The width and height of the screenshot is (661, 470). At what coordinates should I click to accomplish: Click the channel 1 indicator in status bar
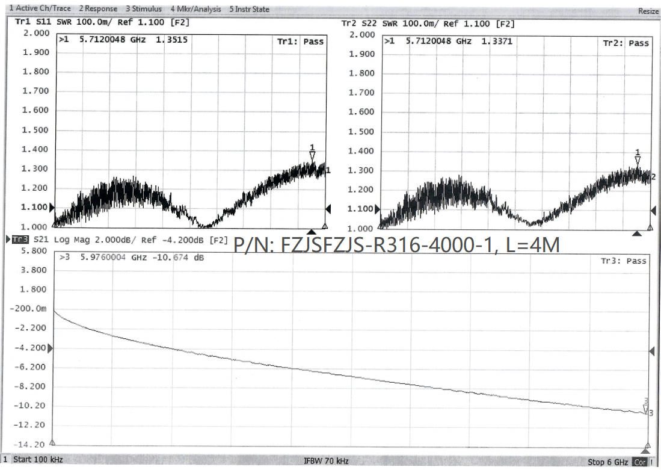pyautogui.click(x=5, y=459)
